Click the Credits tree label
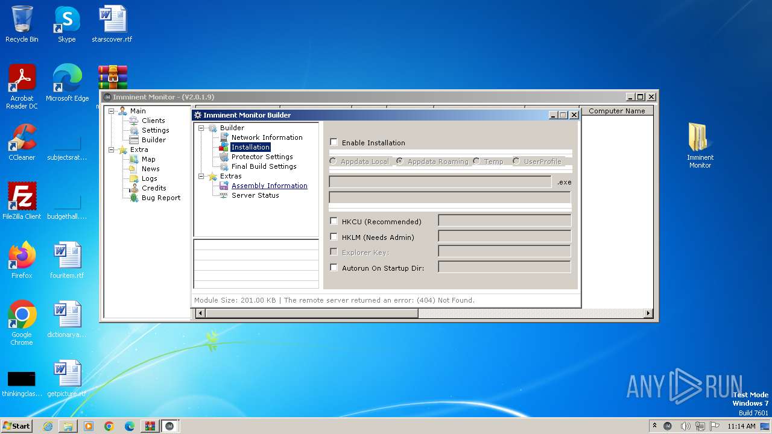The height and width of the screenshot is (434, 772). click(x=154, y=188)
